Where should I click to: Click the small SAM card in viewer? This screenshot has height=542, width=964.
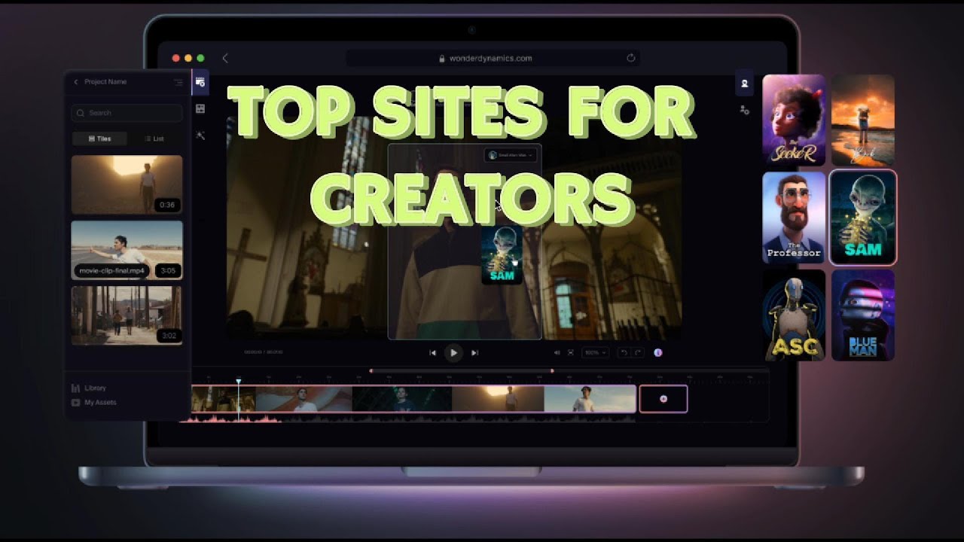pyautogui.click(x=502, y=254)
